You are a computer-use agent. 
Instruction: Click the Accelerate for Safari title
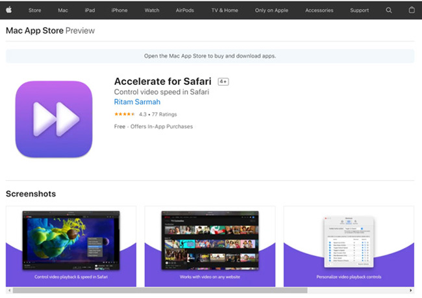coord(162,82)
